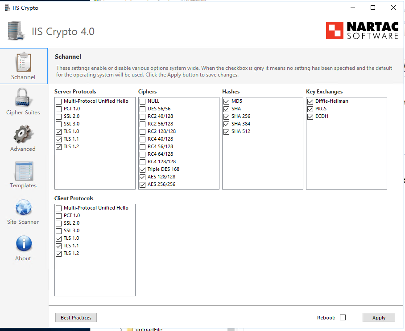
Task: Enable RC2 40/128 cipher
Action: pos(142,117)
